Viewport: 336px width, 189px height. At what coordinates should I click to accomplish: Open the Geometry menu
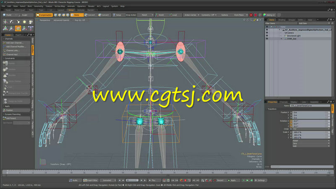39,6
